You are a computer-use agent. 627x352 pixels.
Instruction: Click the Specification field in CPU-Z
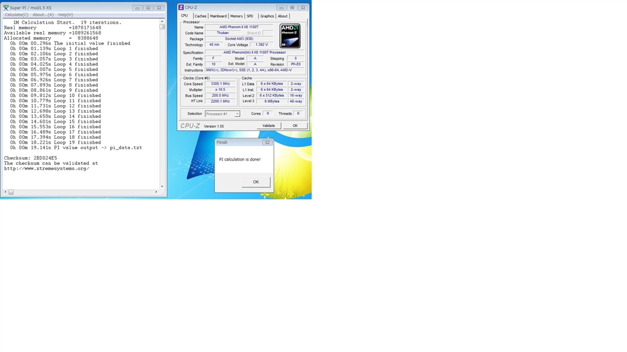tap(254, 53)
